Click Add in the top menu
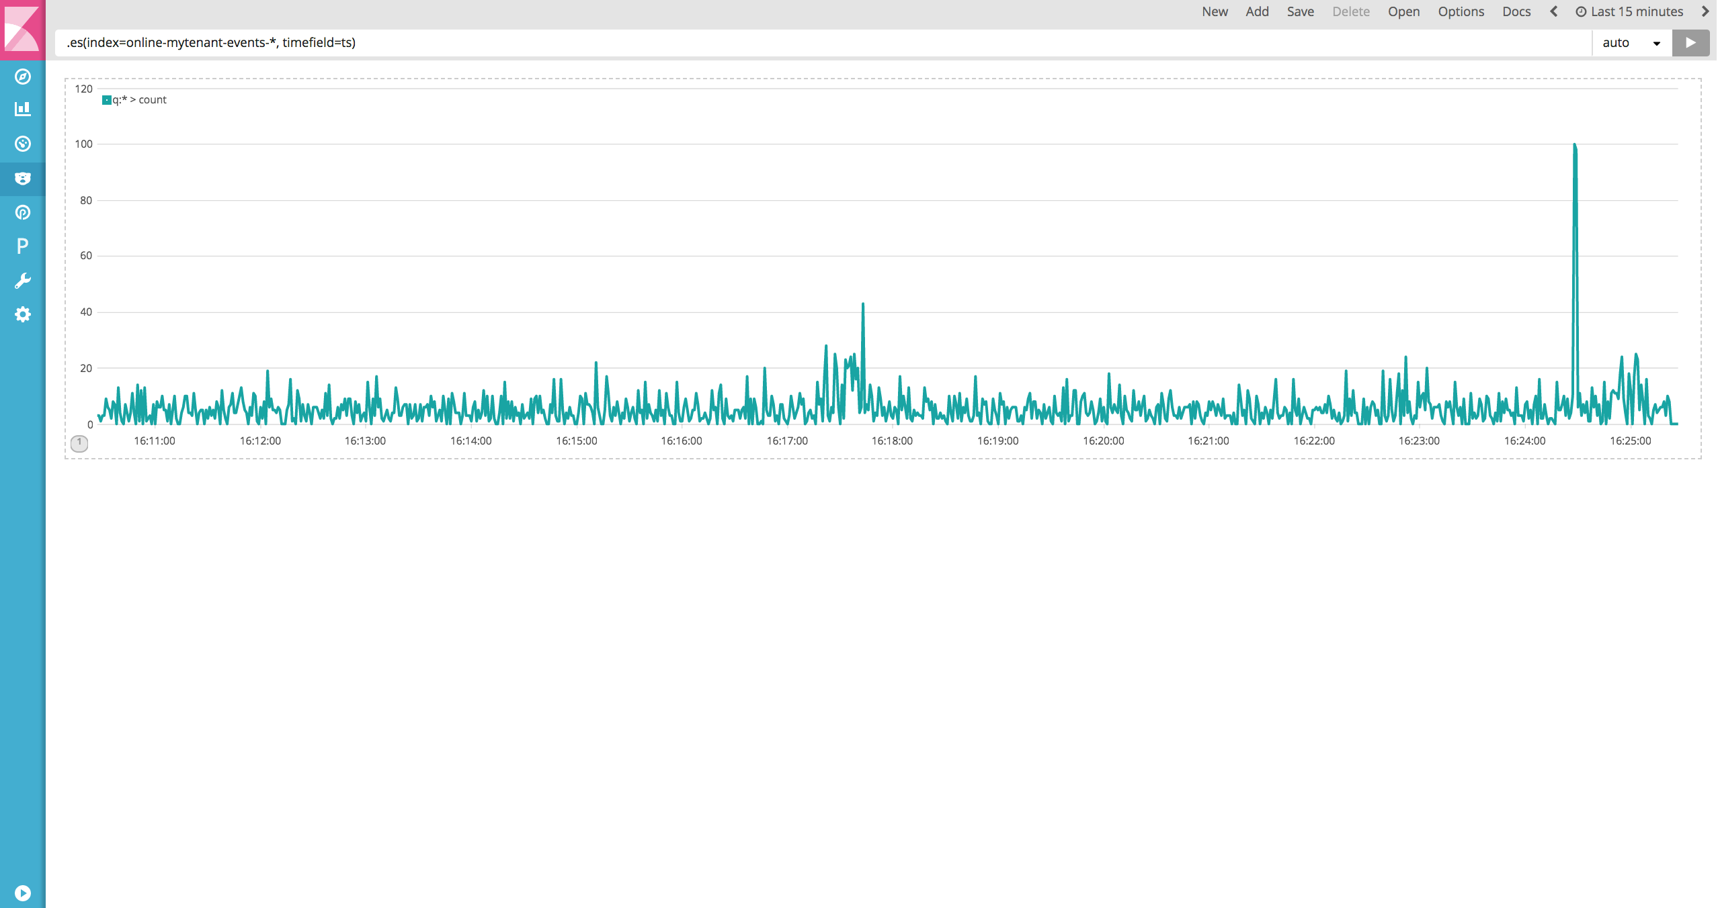The height and width of the screenshot is (908, 1718). [1257, 11]
